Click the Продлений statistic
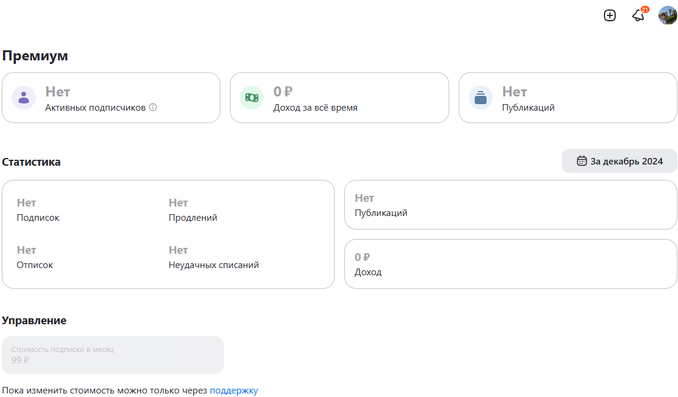The width and height of the screenshot is (678, 397). click(x=193, y=210)
